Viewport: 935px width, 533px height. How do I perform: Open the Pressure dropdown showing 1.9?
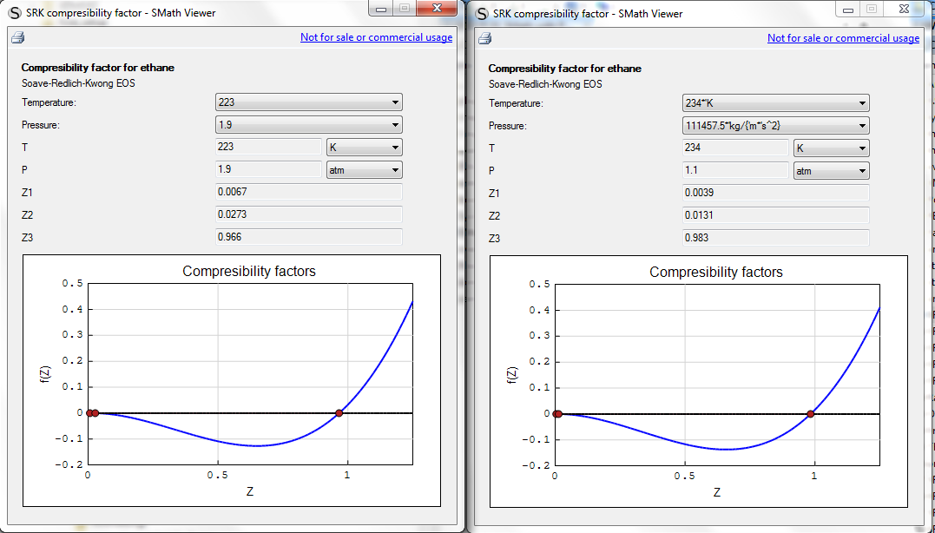point(308,125)
